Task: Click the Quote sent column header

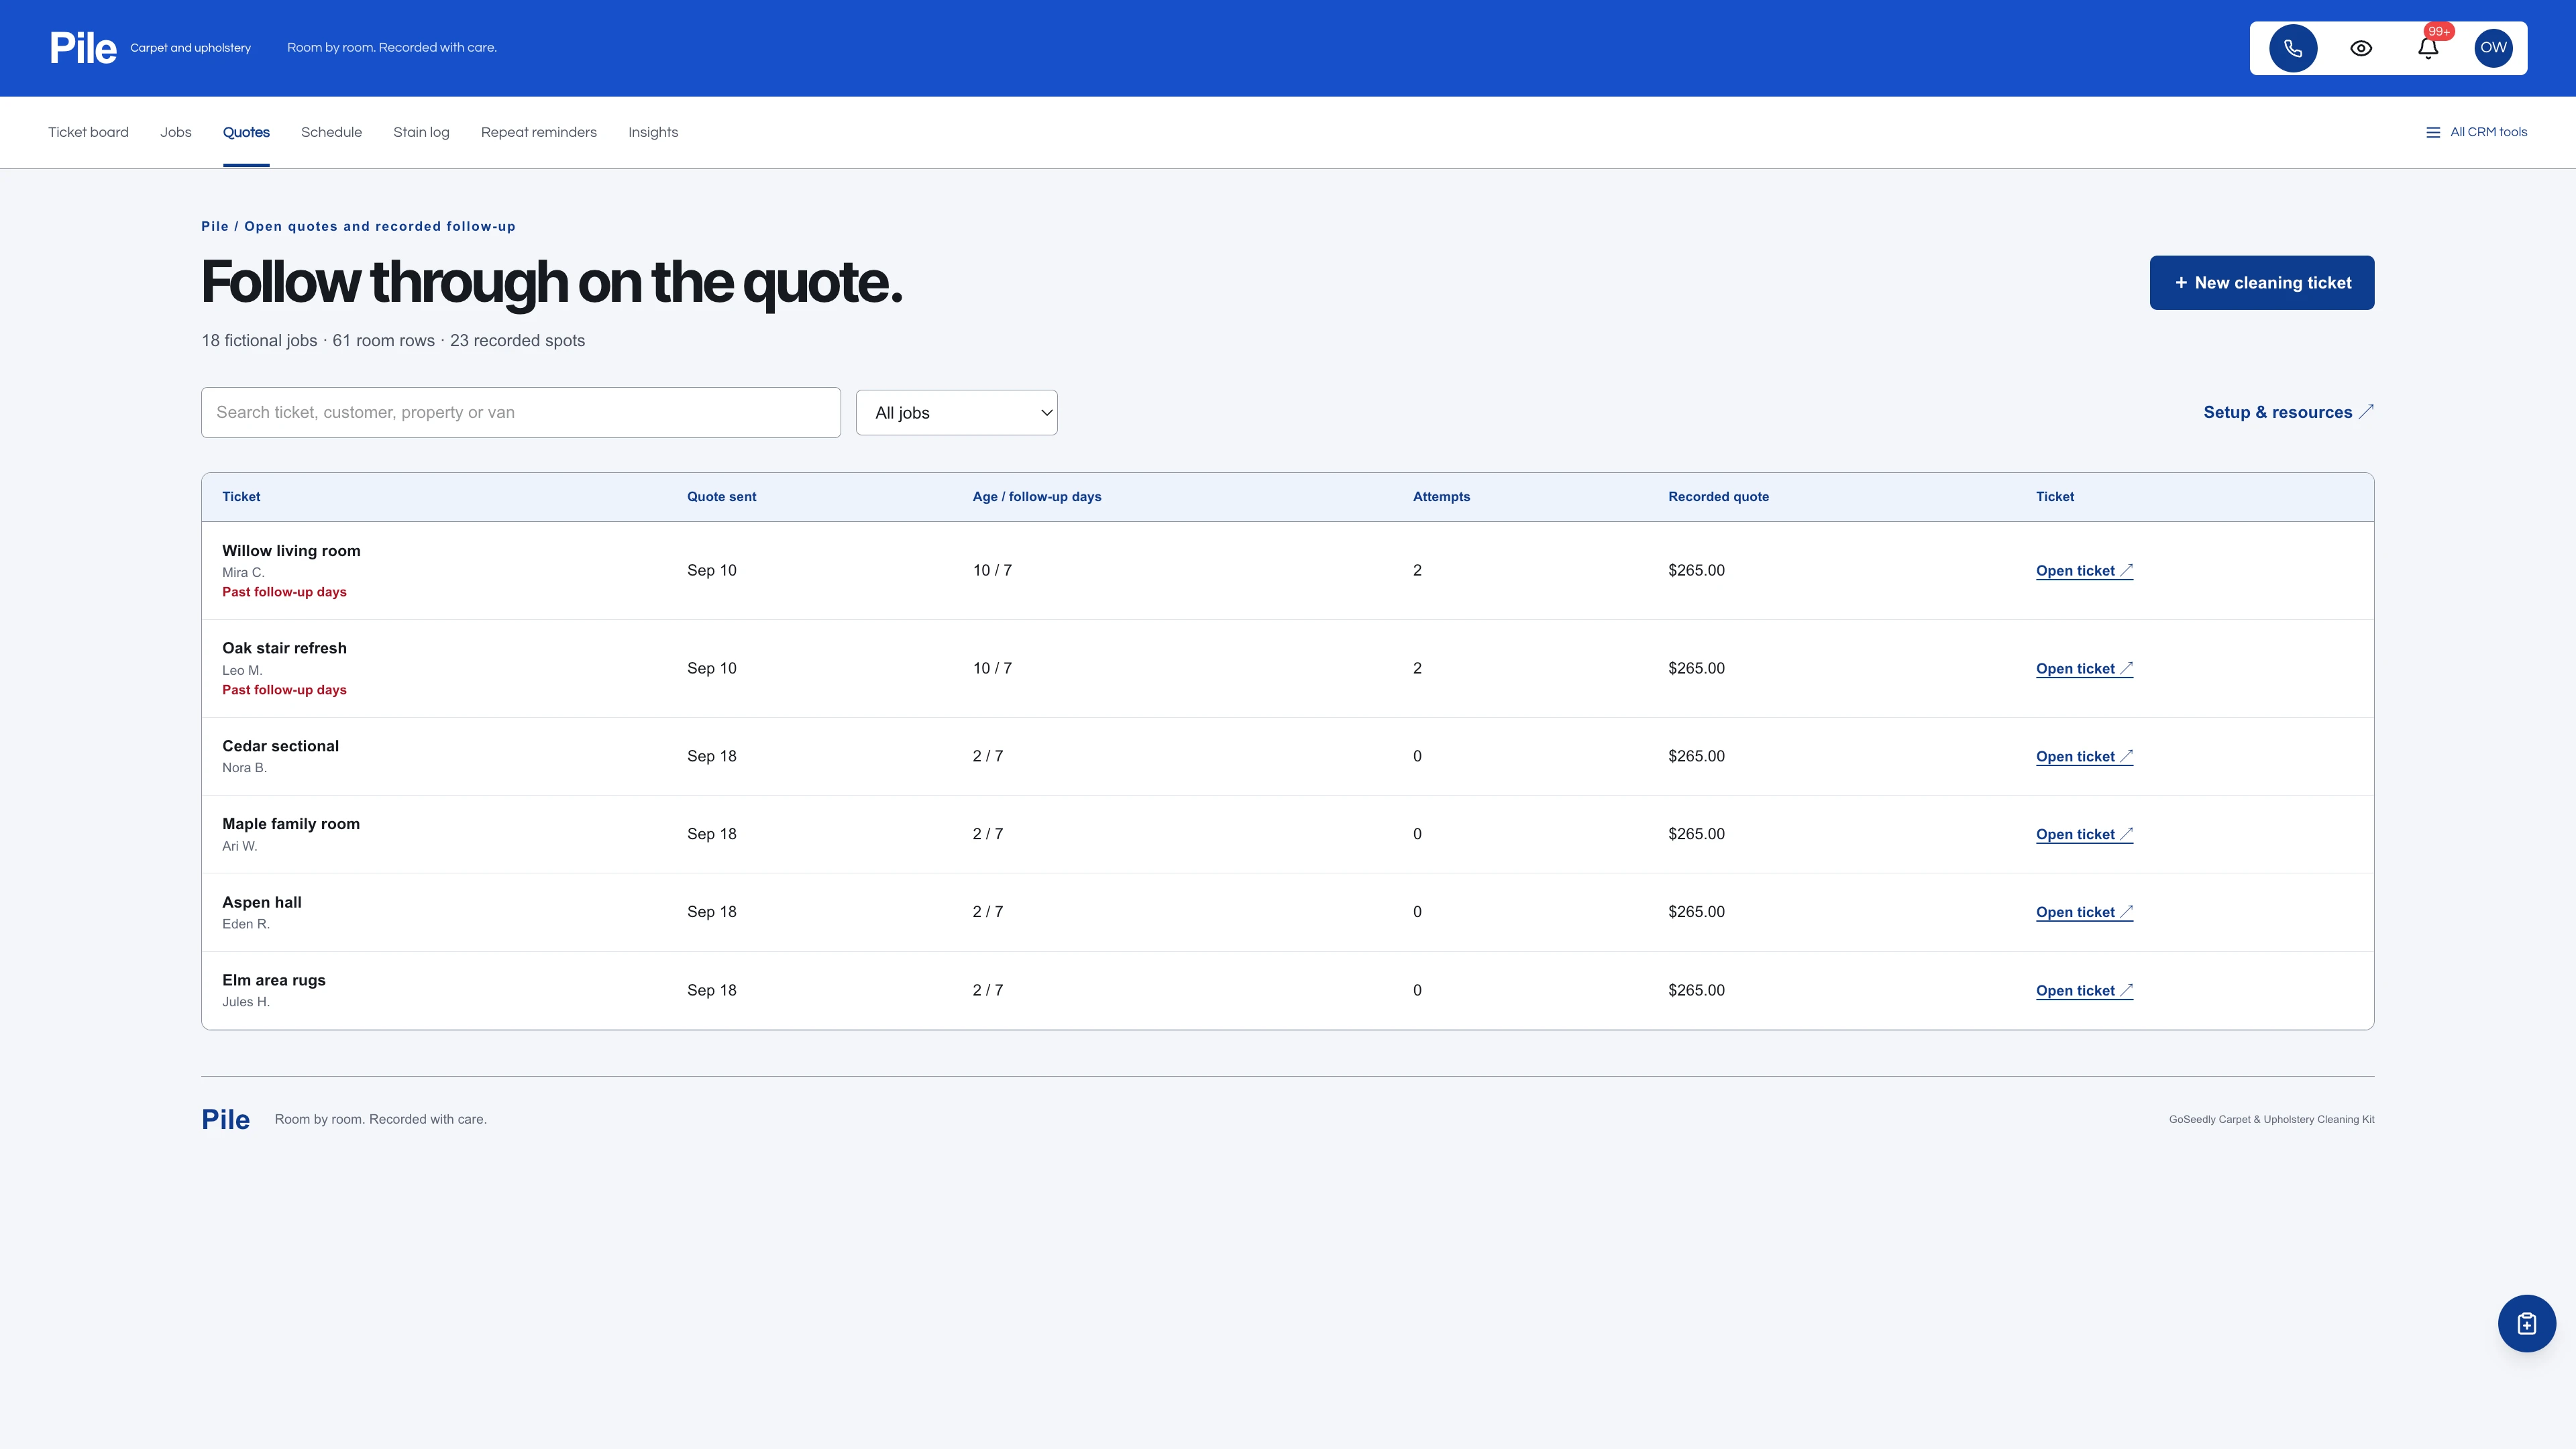Action: (721, 497)
